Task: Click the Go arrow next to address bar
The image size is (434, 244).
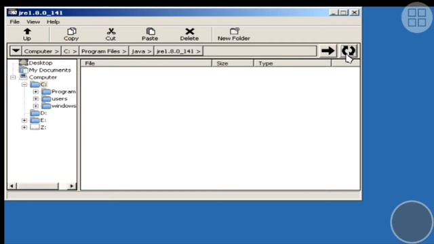Action: (x=328, y=51)
